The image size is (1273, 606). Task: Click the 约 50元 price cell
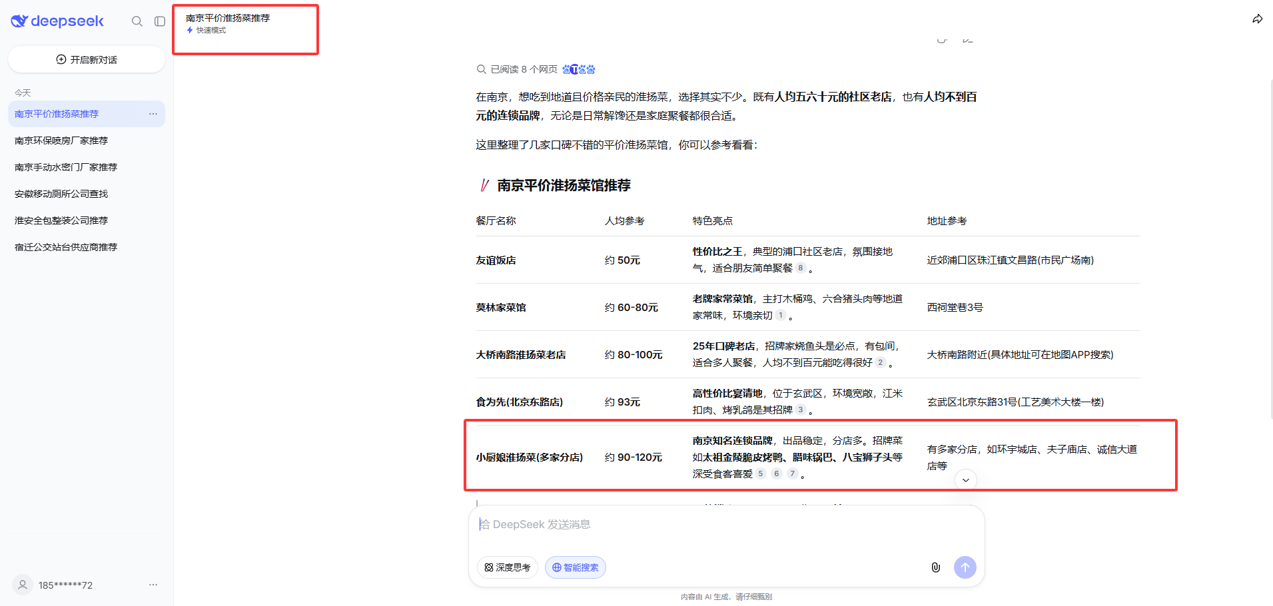tap(622, 260)
